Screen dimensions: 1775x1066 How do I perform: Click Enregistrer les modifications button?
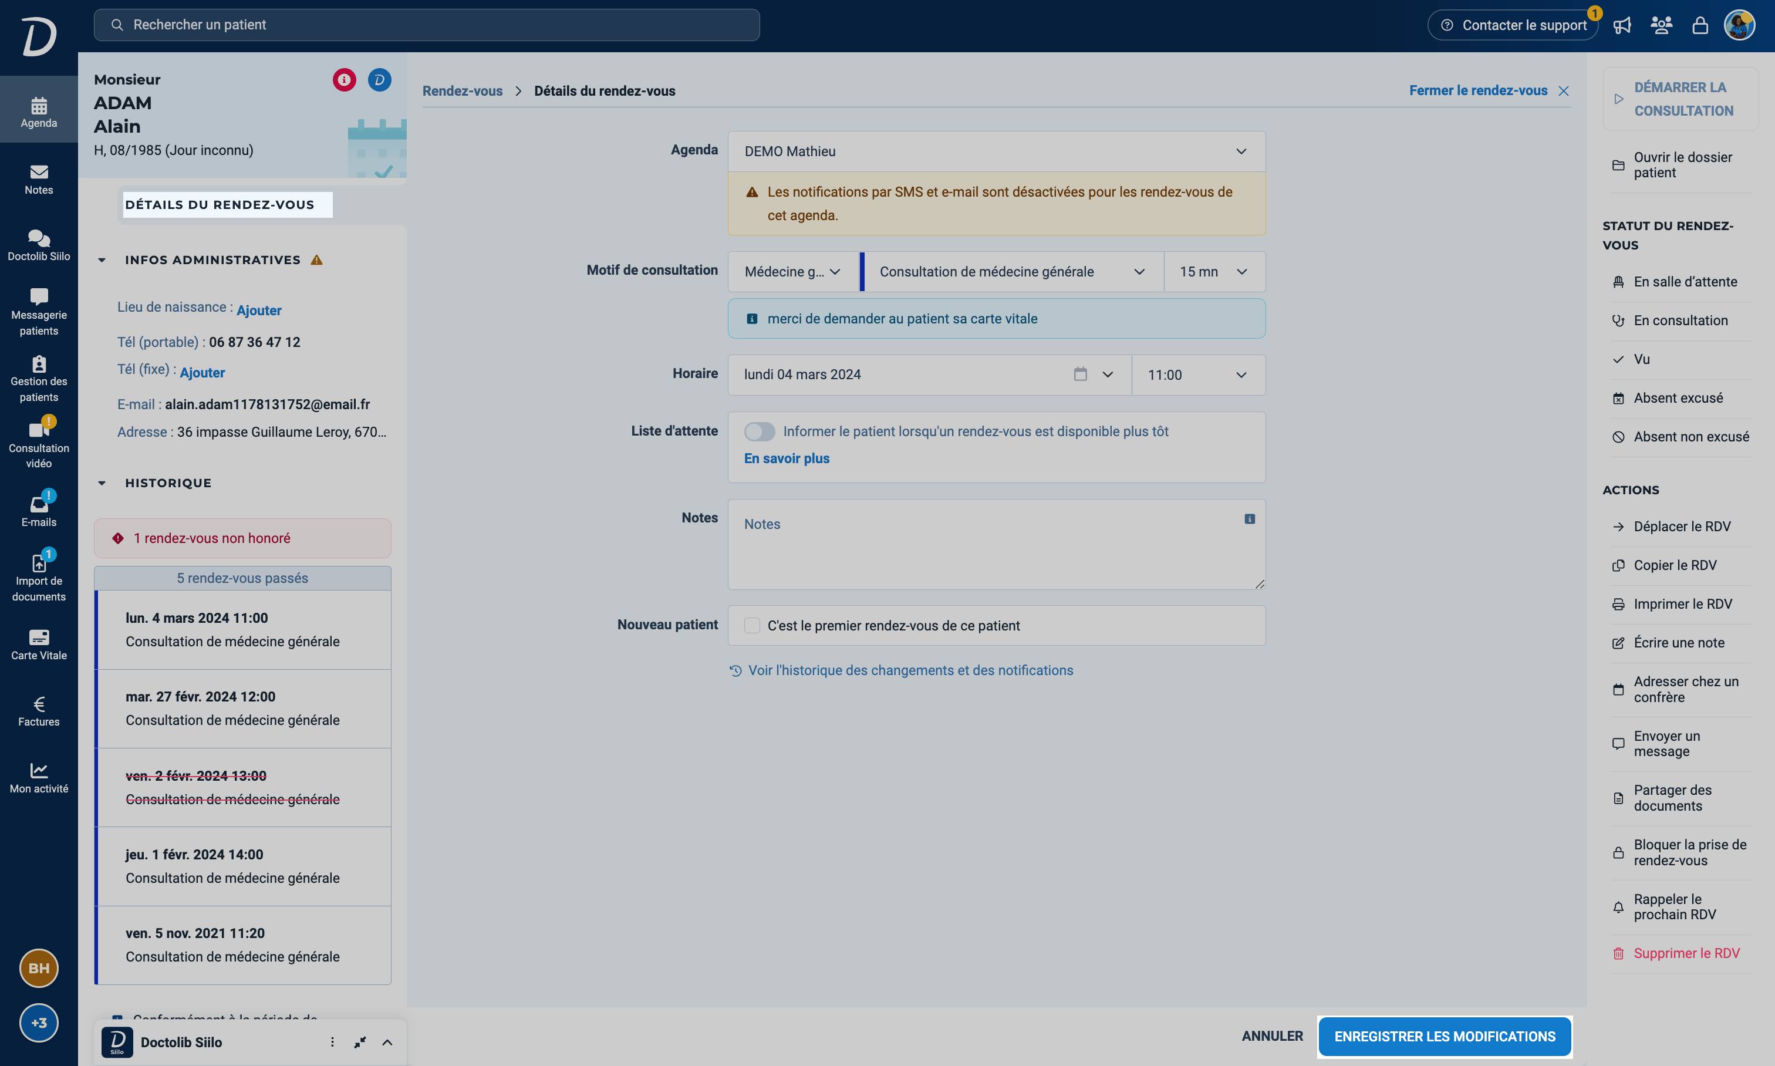pyautogui.click(x=1445, y=1037)
